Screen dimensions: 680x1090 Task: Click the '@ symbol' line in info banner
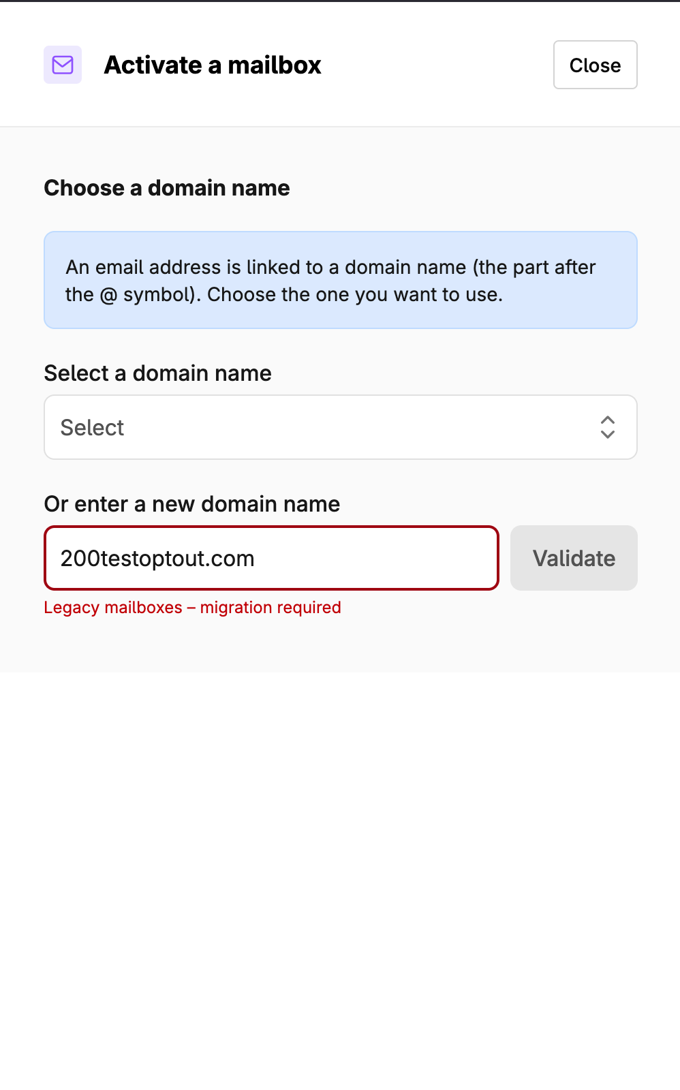pyautogui.click(x=284, y=294)
